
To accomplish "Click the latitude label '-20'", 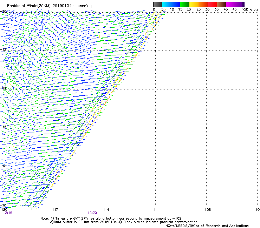I will pos(3,206).
